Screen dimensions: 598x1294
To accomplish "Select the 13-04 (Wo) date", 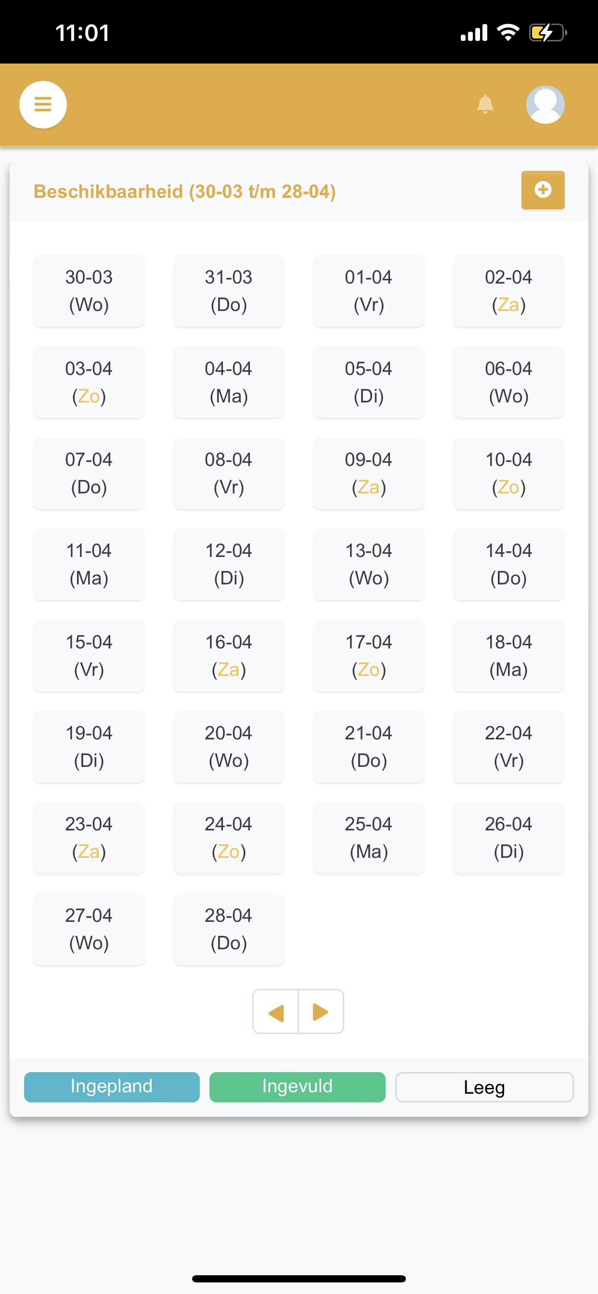I will click(x=369, y=565).
